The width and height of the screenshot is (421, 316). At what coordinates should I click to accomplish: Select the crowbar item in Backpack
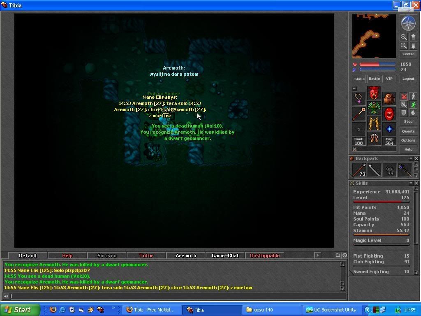tap(374, 170)
